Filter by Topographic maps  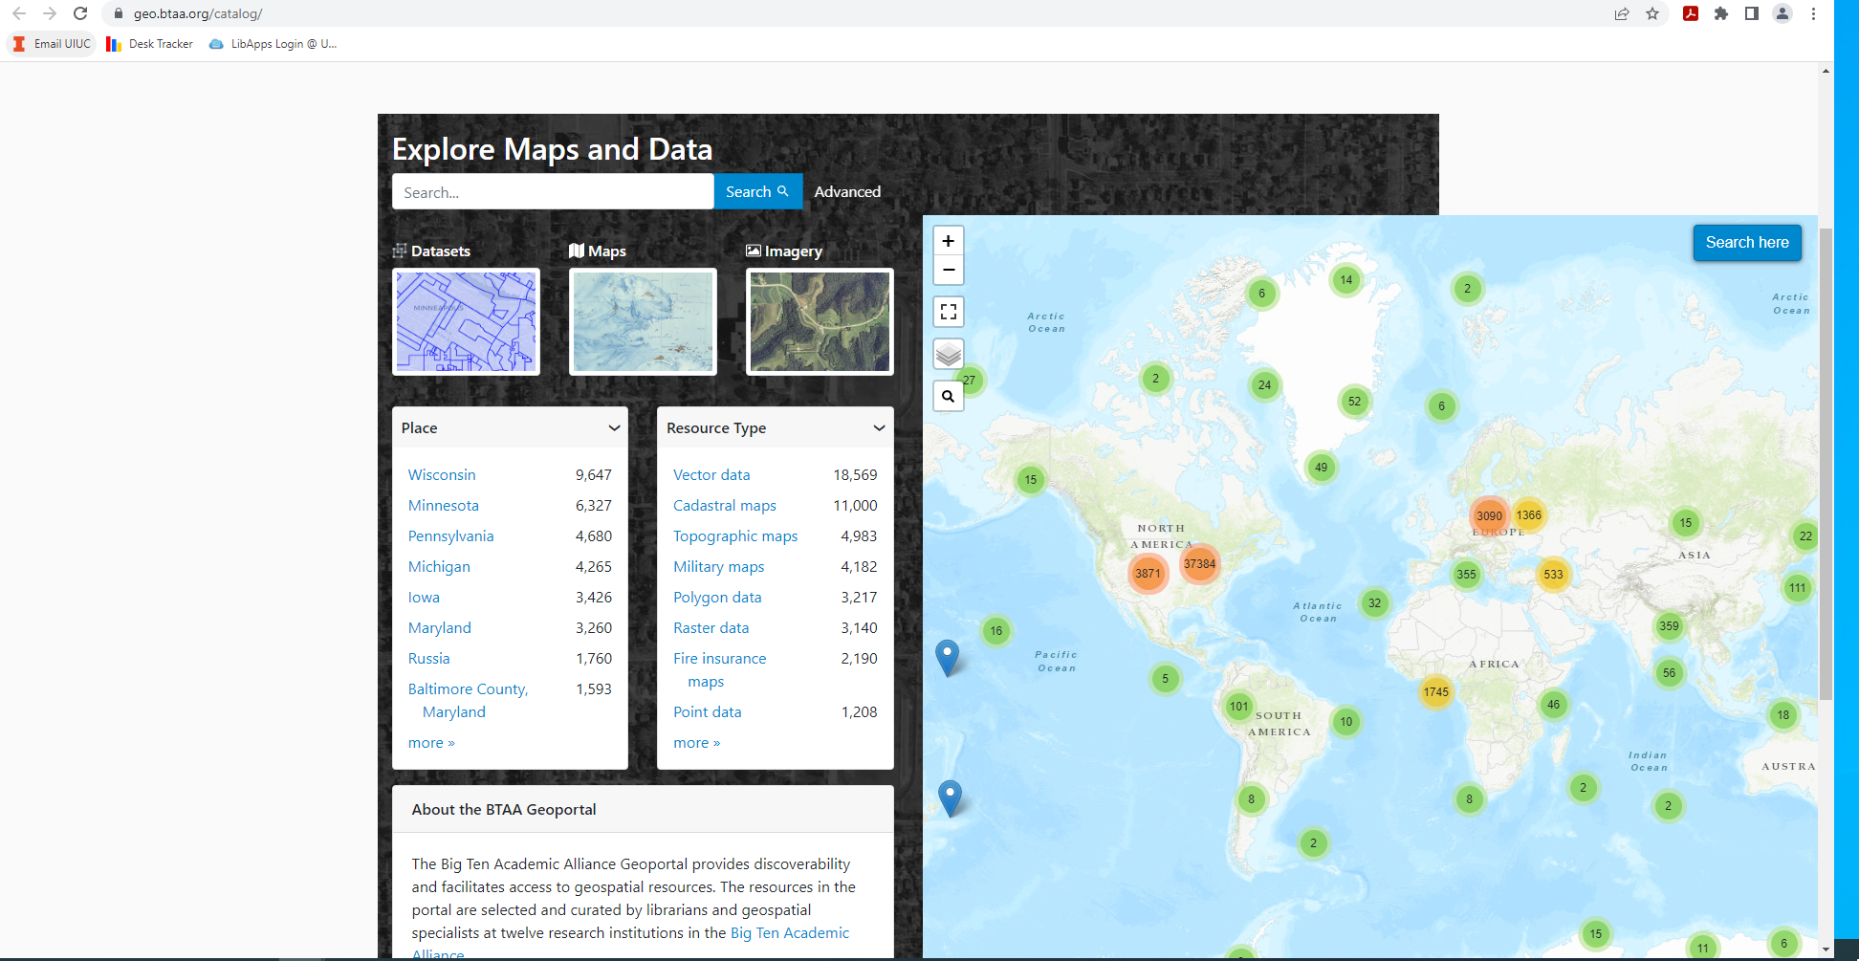[x=735, y=536]
